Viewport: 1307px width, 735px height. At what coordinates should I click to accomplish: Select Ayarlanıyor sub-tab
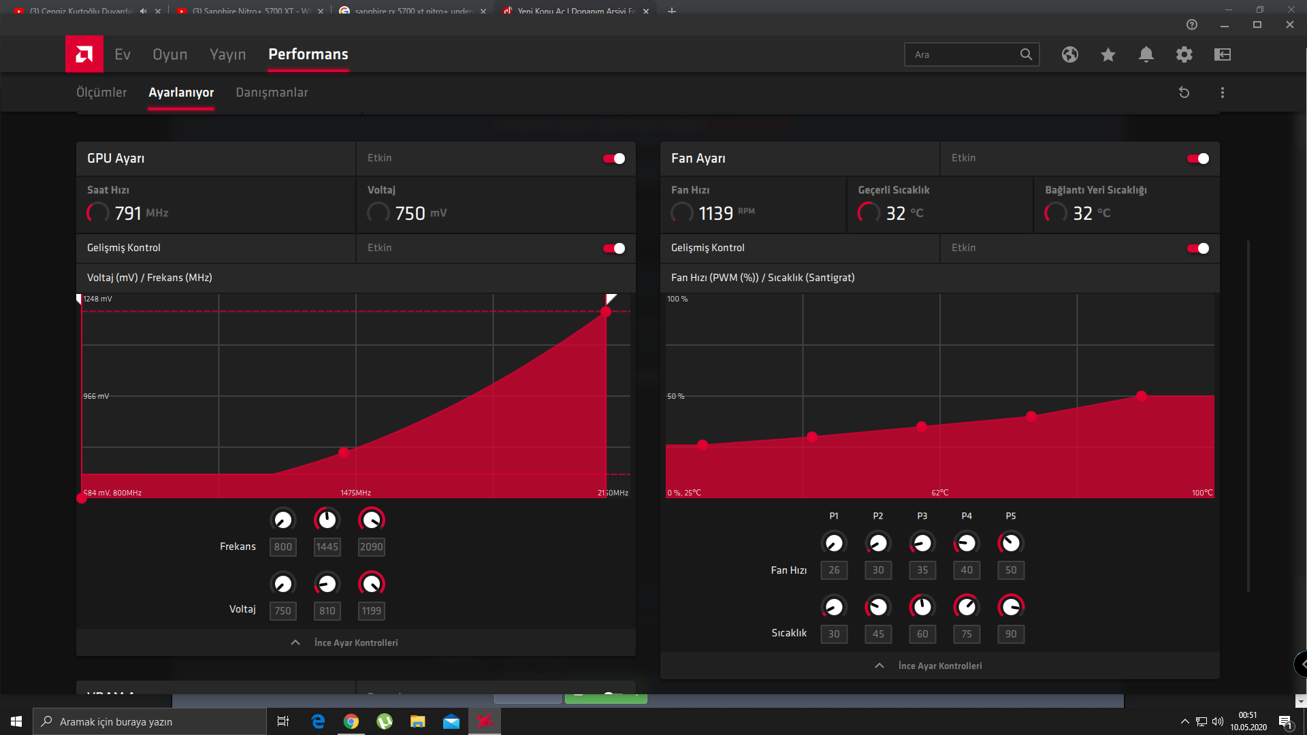(181, 93)
